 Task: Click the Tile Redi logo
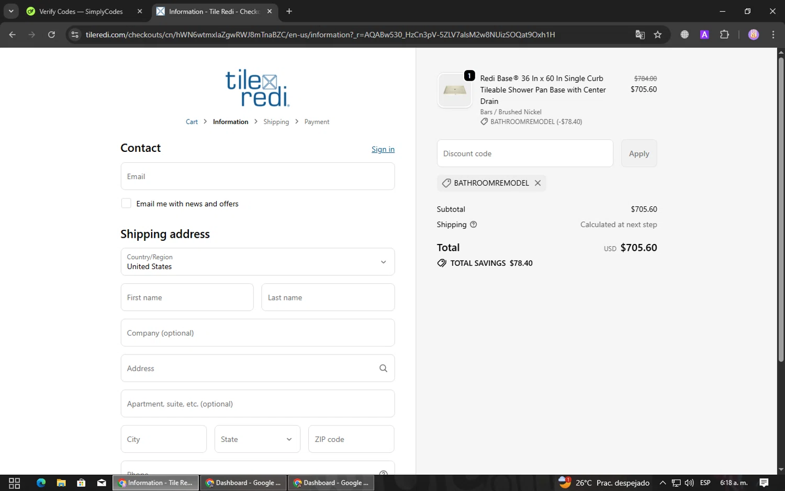coord(257,88)
